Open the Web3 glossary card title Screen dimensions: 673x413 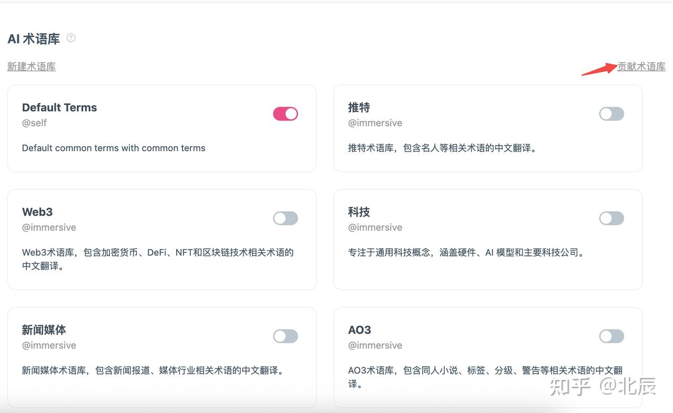click(37, 212)
